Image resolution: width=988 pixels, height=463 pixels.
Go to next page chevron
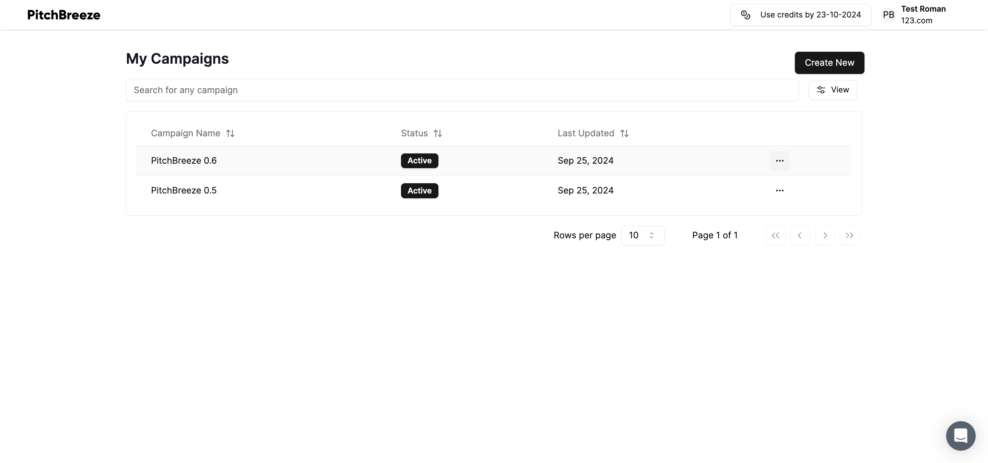pos(825,236)
